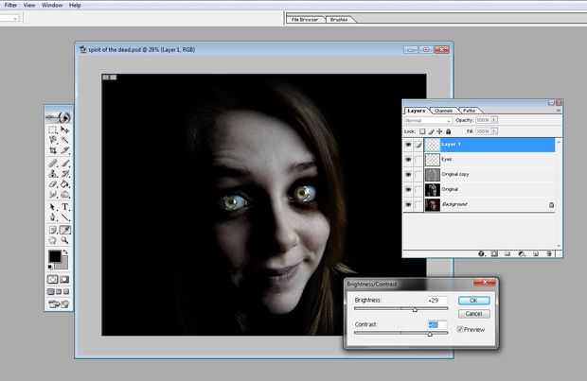
Task: Click the Brightness slider handle
Action: point(414,309)
